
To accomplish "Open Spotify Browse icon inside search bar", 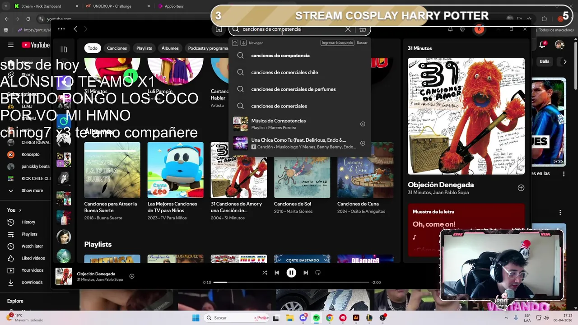I will coord(363,29).
